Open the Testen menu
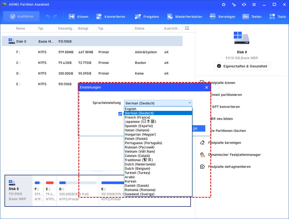This screenshot has height=219, width=289. (252, 17)
